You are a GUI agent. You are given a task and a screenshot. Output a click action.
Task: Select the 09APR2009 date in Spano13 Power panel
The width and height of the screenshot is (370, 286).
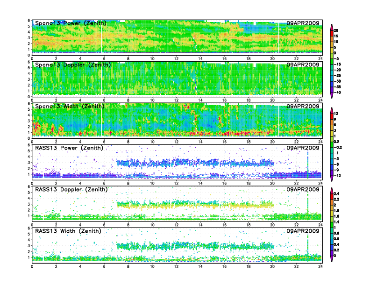click(x=303, y=23)
